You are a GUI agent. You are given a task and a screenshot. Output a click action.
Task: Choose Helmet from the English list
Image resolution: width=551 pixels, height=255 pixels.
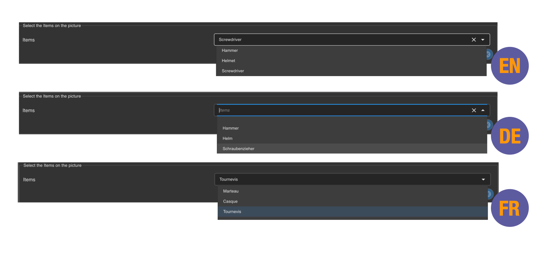pos(228,61)
